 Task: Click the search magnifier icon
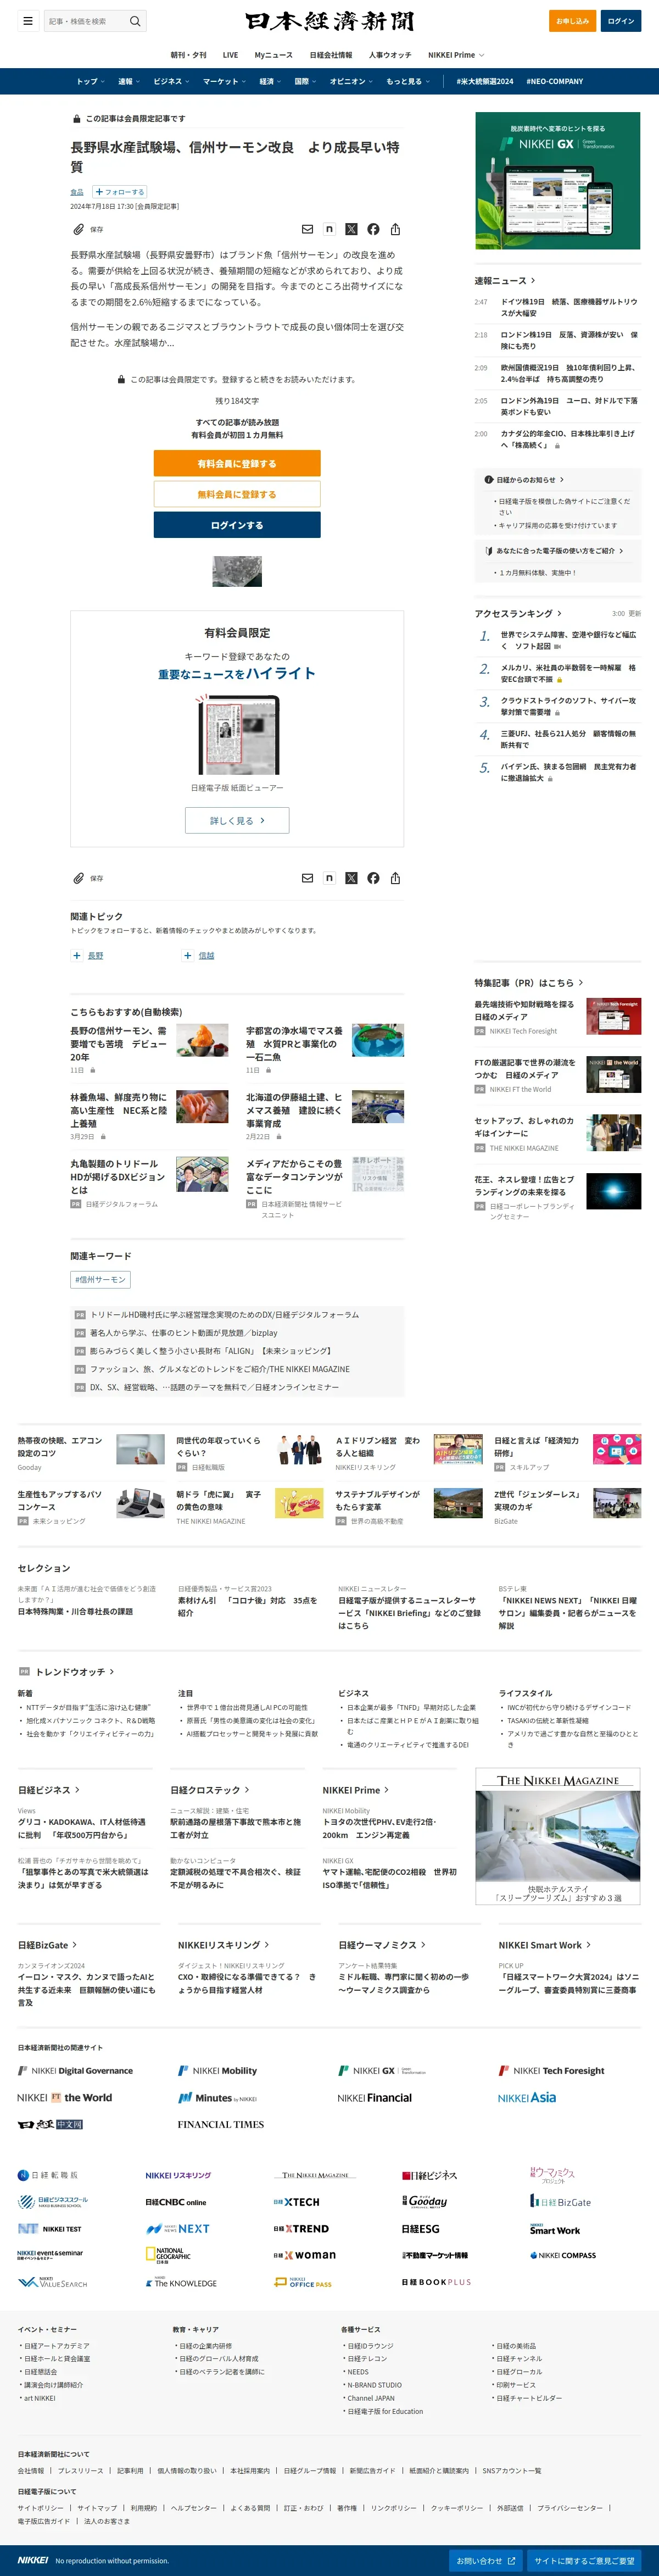point(135,21)
